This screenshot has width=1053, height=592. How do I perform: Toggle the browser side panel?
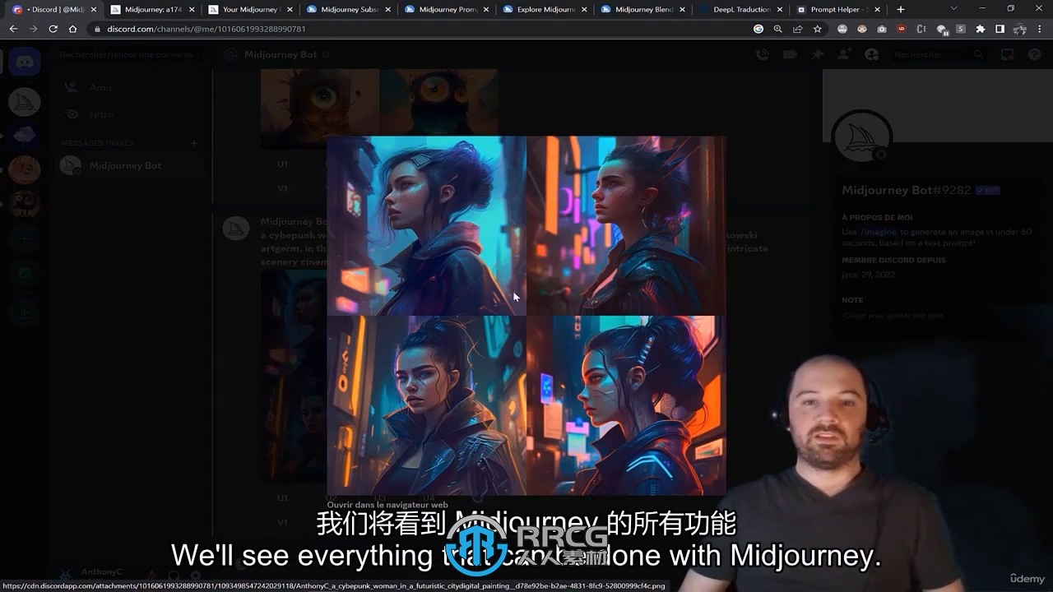pos(1000,29)
